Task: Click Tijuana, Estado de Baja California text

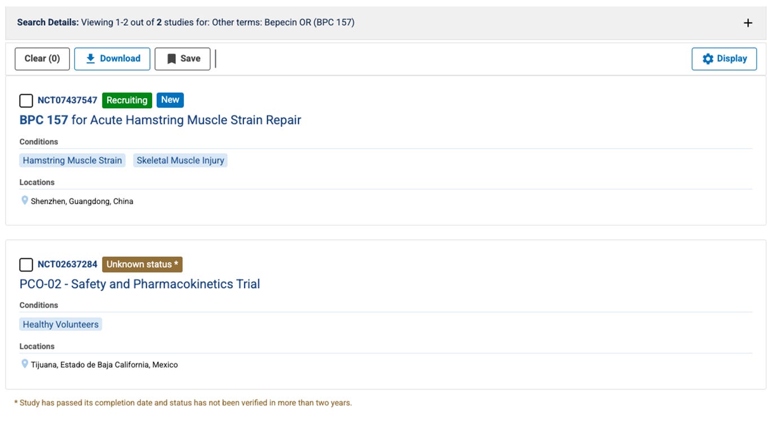Action: [x=104, y=365]
